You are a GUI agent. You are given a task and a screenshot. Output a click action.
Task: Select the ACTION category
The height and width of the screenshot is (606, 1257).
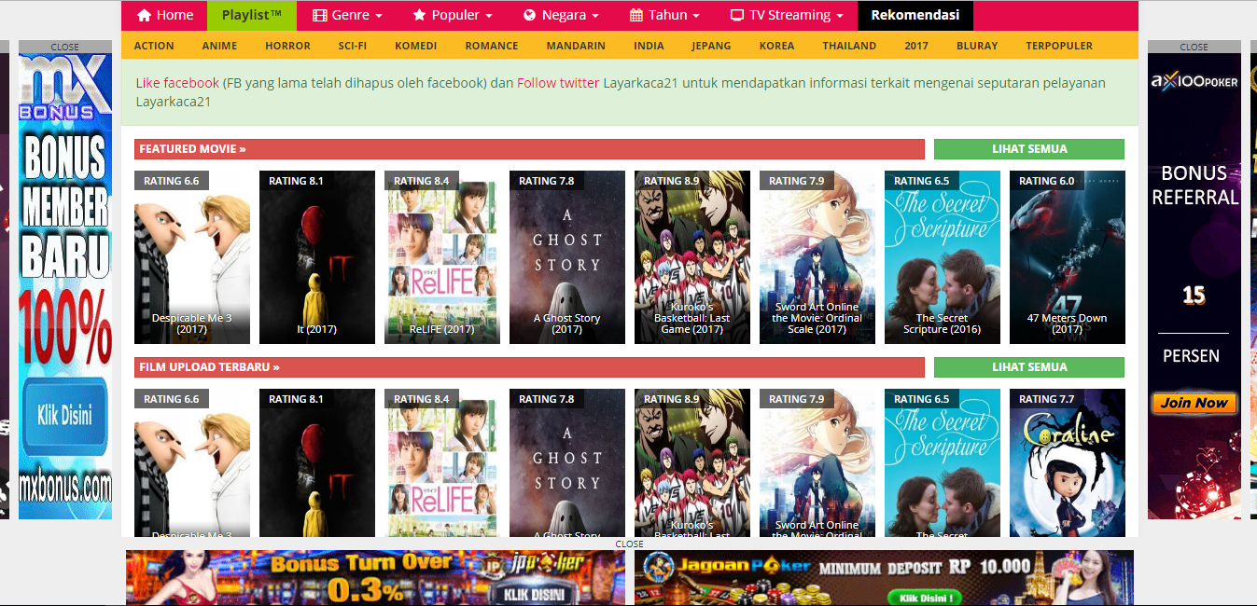154,46
